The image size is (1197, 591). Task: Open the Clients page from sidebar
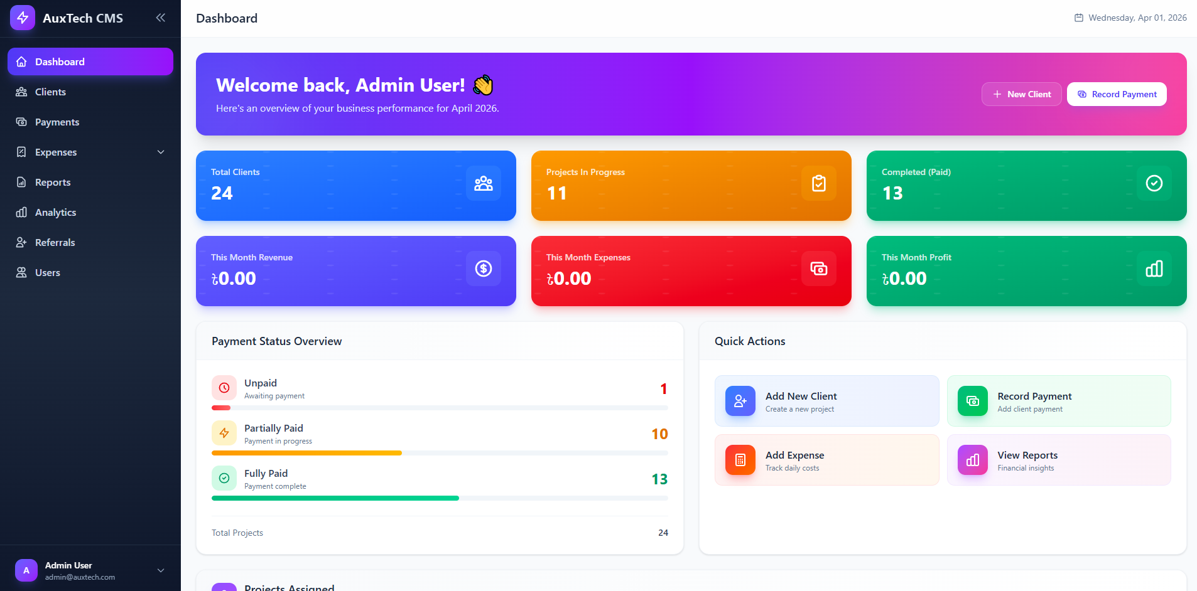[50, 92]
